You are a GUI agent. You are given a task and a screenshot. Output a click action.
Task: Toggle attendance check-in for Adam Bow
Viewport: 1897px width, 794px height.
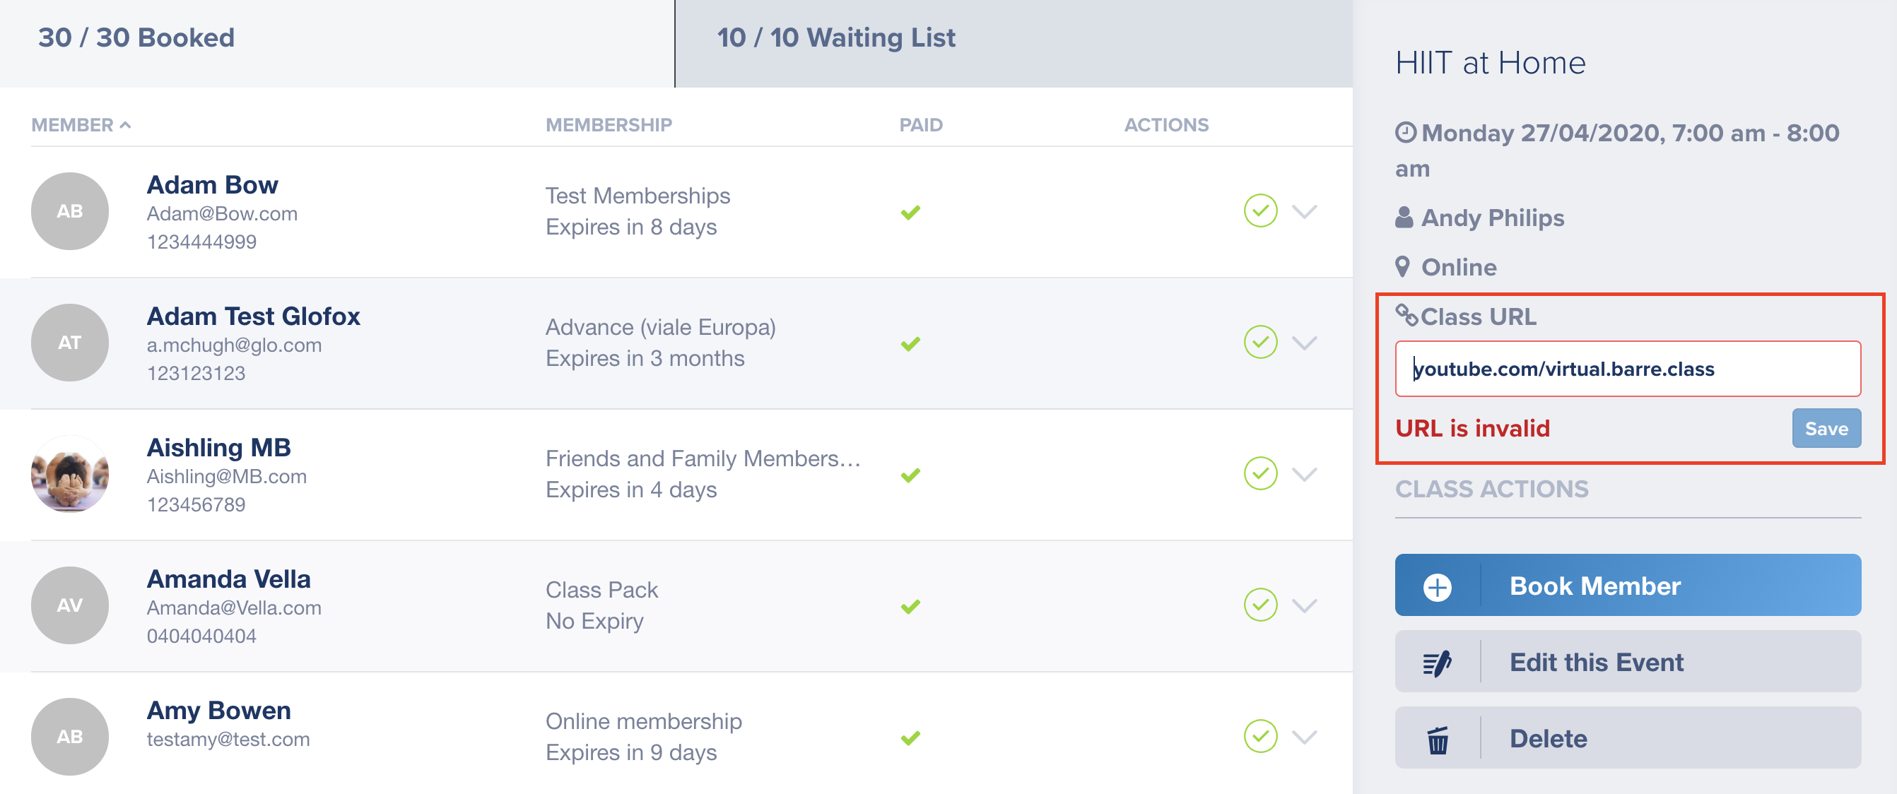1260,211
